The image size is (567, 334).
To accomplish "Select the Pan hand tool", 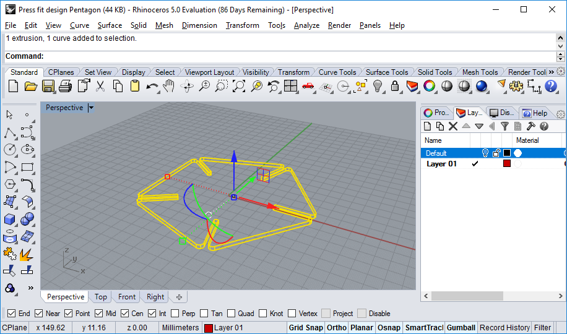I will click(x=169, y=87).
